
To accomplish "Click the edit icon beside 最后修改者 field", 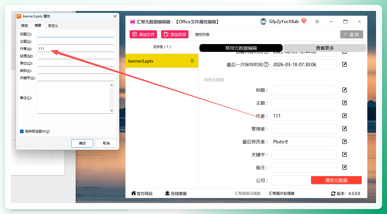I will click(345, 142).
